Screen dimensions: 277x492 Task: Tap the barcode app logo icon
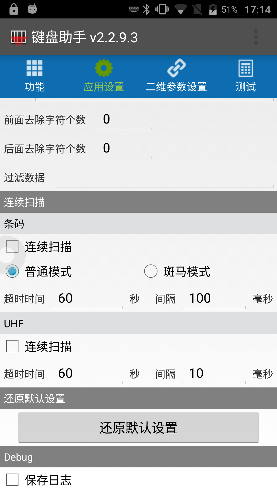pos(18,37)
